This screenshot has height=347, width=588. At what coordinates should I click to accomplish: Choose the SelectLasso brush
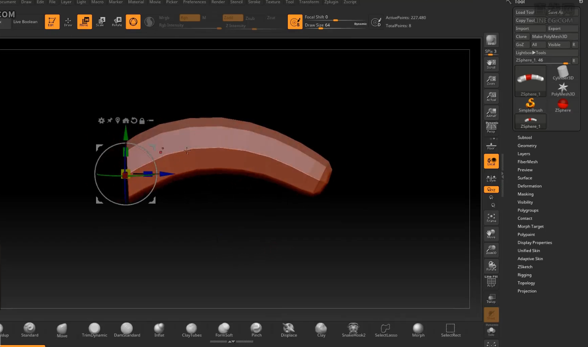(386, 330)
